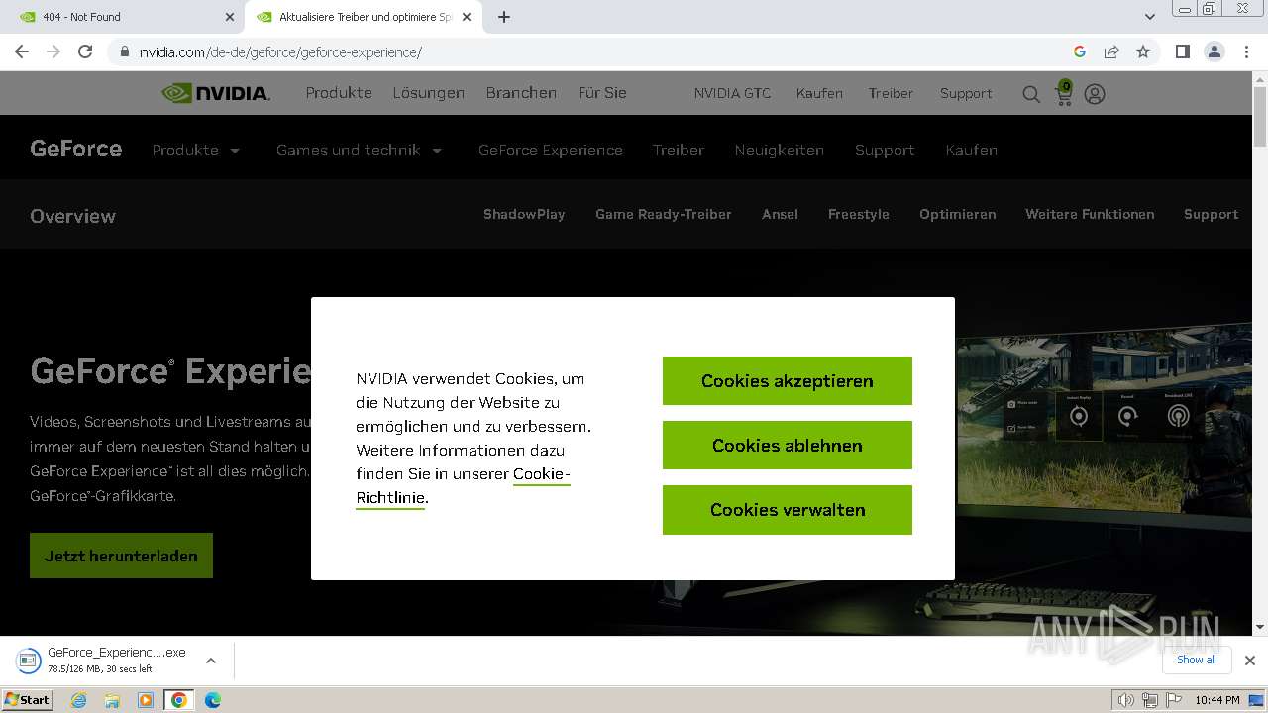Click Show all downloads button

tap(1197, 660)
